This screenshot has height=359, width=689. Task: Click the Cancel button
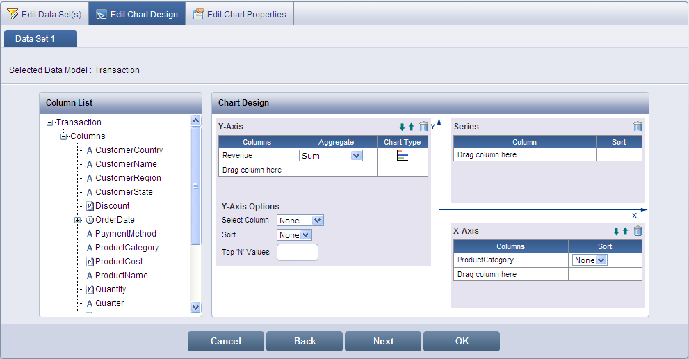point(225,341)
